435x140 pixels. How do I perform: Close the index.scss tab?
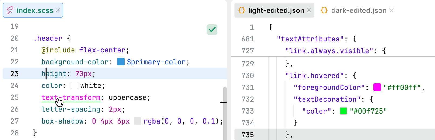[x=58, y=10]
